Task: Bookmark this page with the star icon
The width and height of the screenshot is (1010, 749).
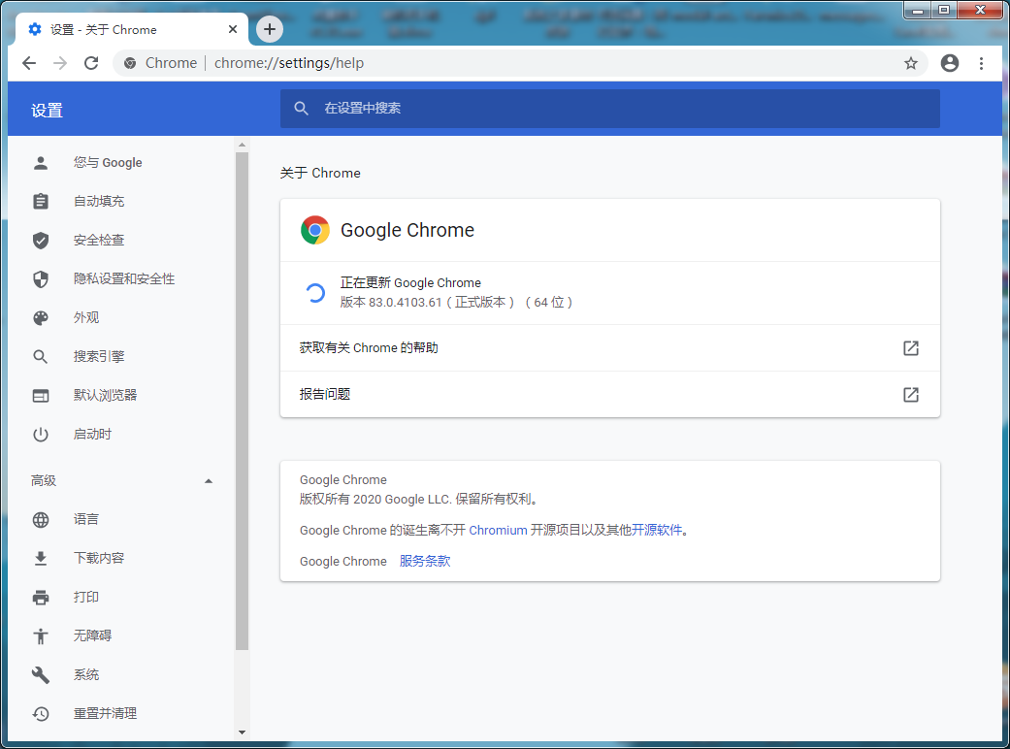Action: (x=911, y=63)
